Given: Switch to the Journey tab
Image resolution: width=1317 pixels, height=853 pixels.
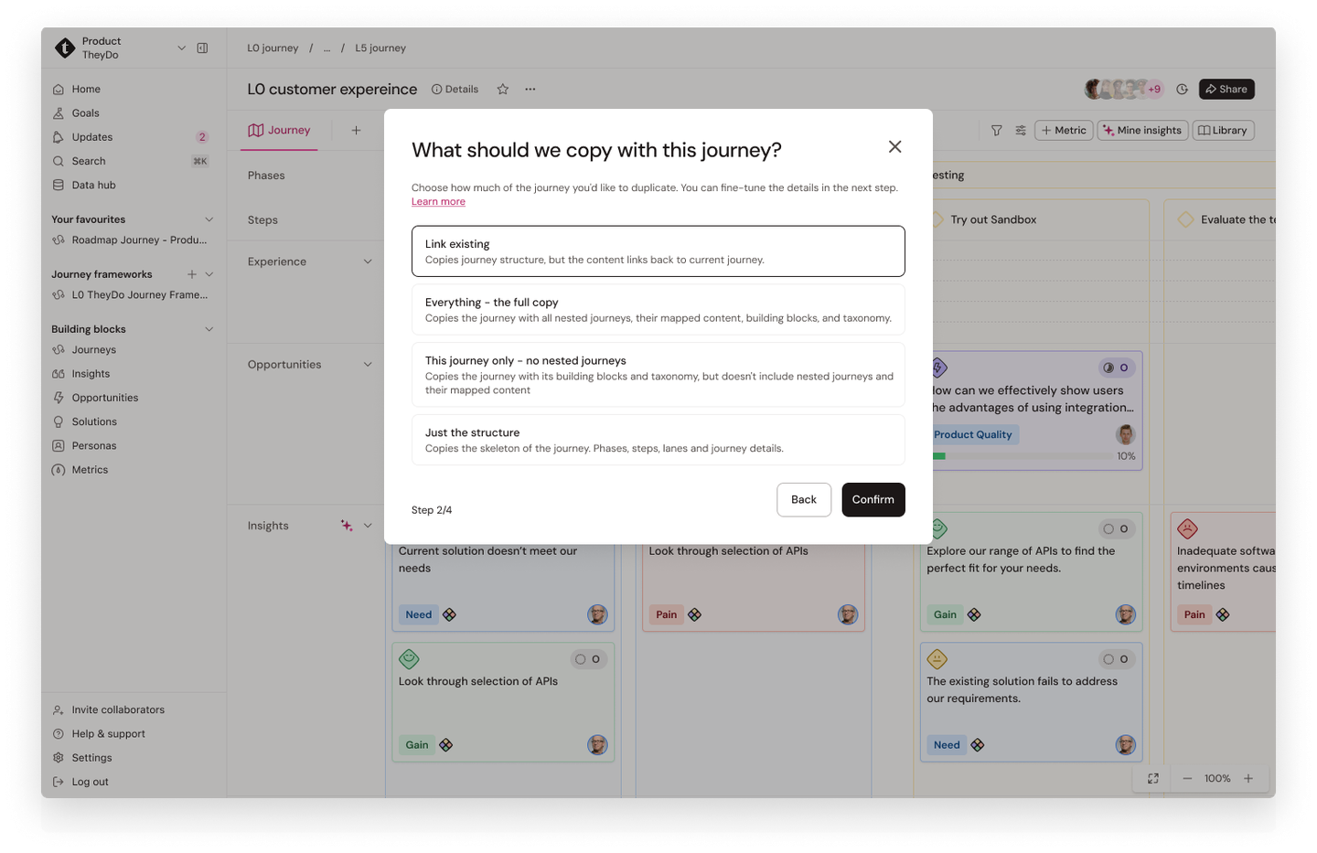Looking at the screenshot, I should [x=279, y=130].
